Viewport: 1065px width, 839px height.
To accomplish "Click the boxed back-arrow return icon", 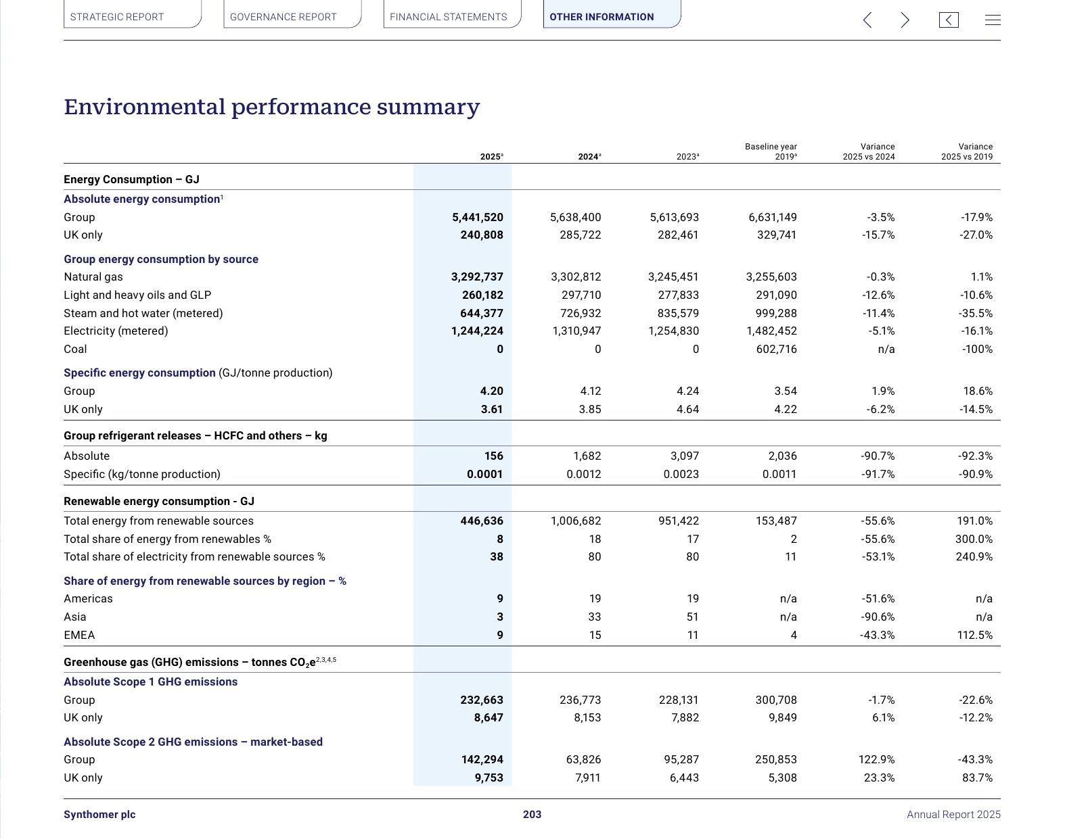I will (x=949, y=20).
